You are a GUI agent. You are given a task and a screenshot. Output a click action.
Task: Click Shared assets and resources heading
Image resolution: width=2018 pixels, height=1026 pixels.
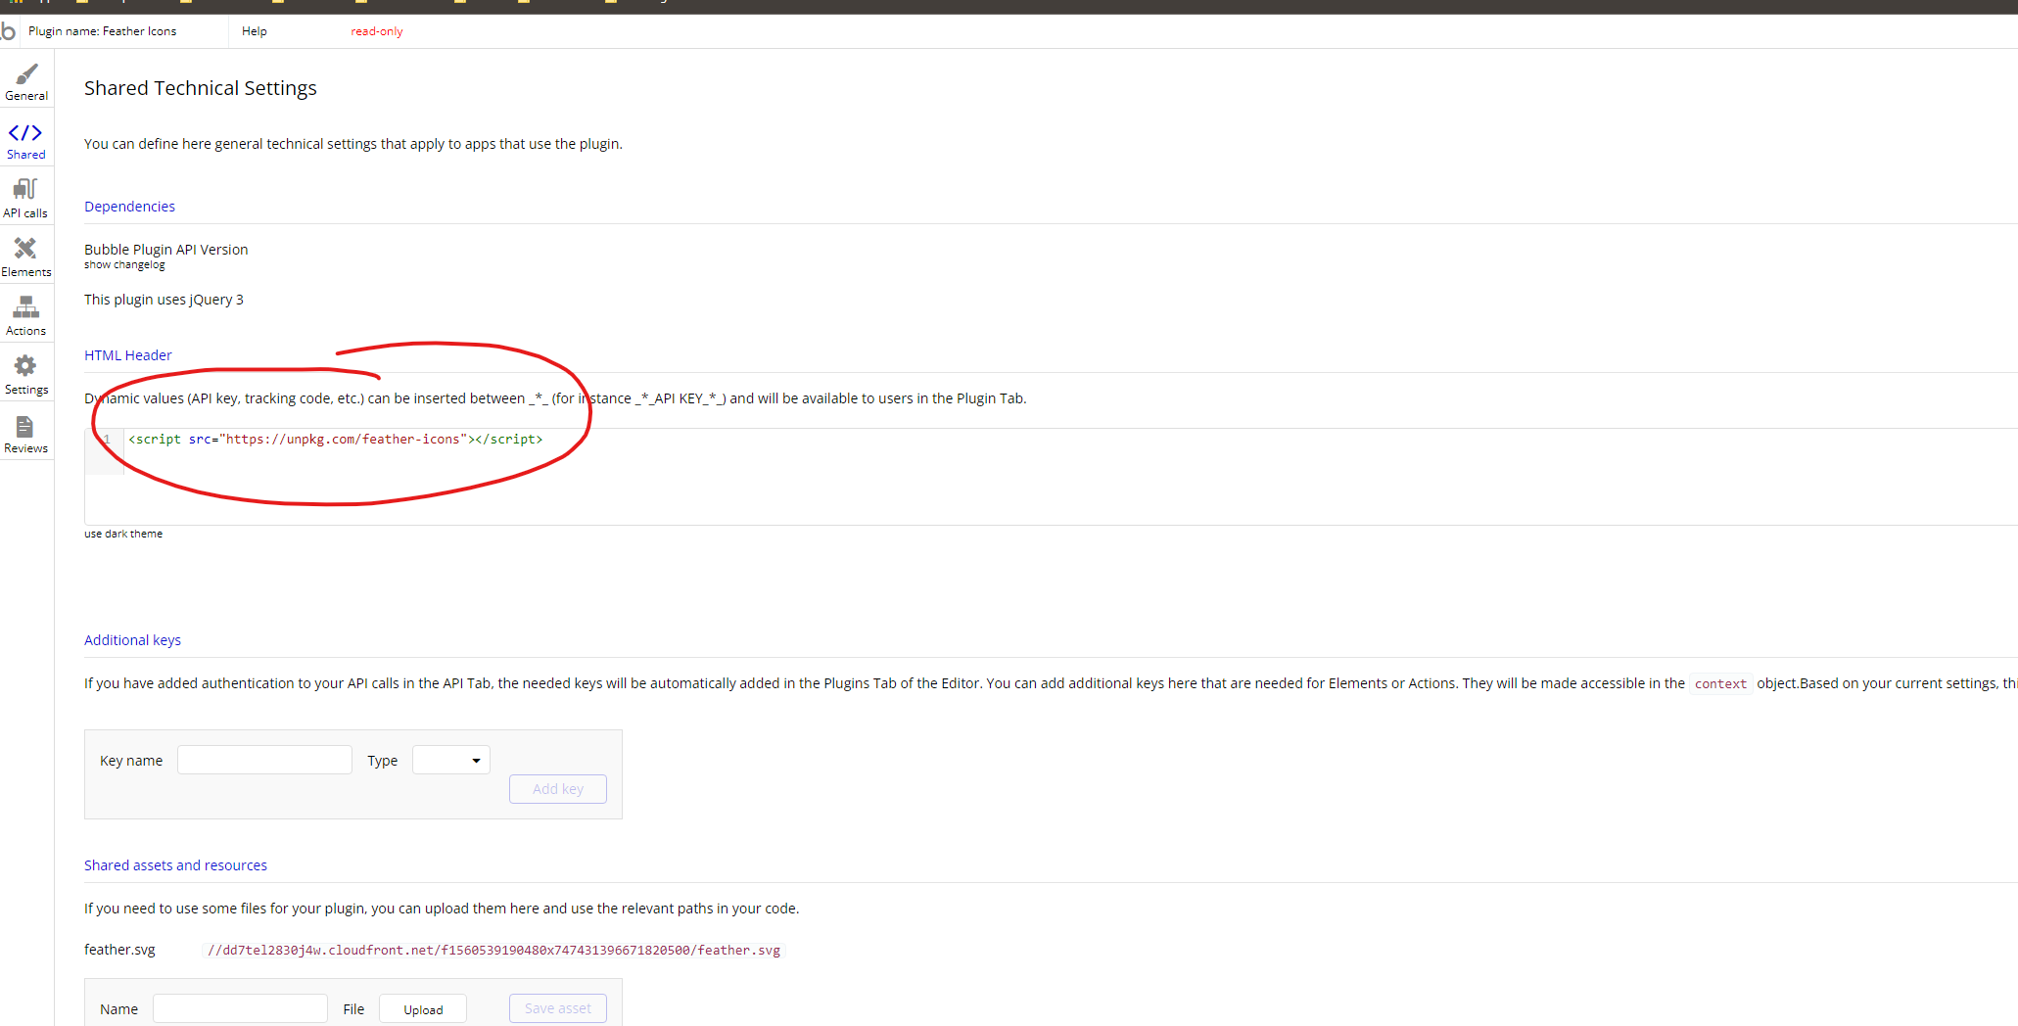click(175, 865)
